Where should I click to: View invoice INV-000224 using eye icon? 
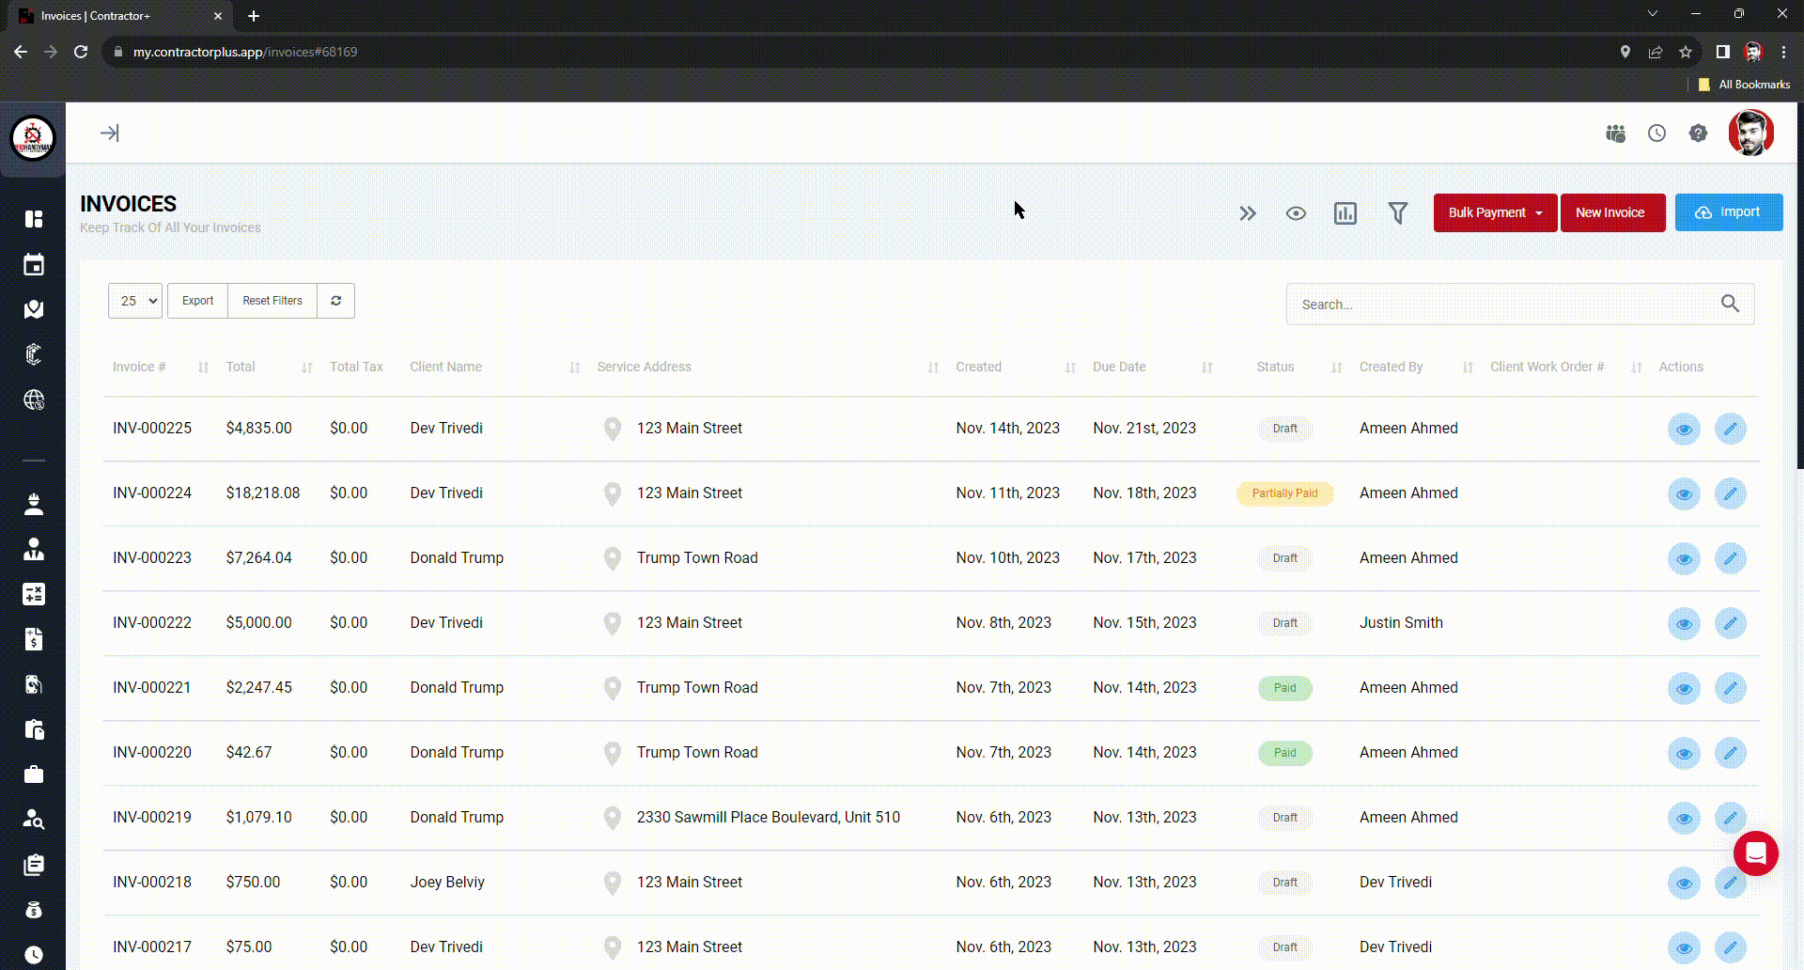pos(1684,493)
